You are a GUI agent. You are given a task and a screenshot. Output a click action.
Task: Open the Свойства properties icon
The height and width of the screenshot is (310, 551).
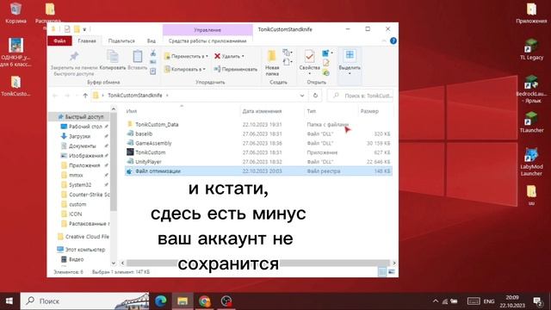[310, 56]
